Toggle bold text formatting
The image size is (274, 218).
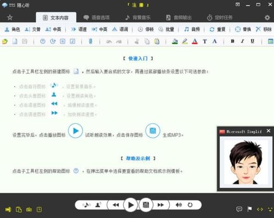232,41
